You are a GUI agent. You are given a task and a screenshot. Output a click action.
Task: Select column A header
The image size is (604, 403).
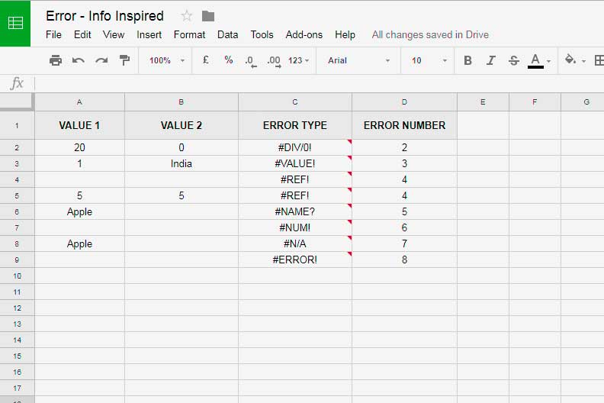[79, 102]
